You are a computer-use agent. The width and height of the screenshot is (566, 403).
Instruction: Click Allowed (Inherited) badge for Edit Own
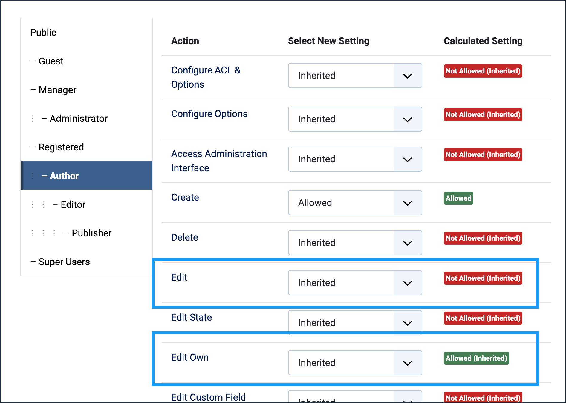476,358
